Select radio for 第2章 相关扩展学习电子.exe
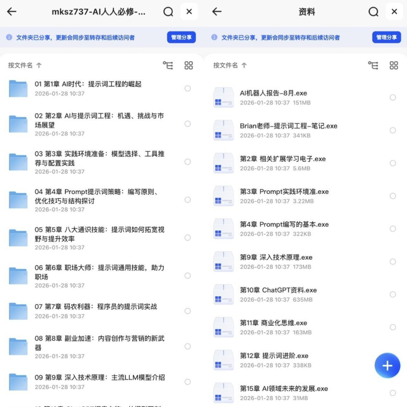The height and width of the screenshot is (407, 407). [393, 163]
